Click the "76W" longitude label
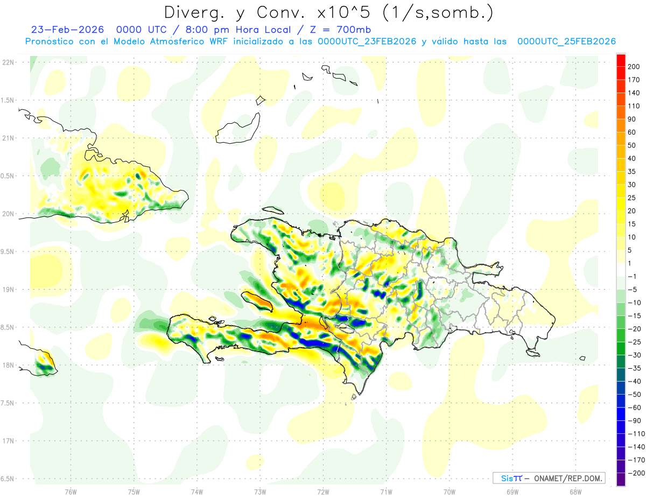Viewport: 646px width, 499px height. coord(71,491)
